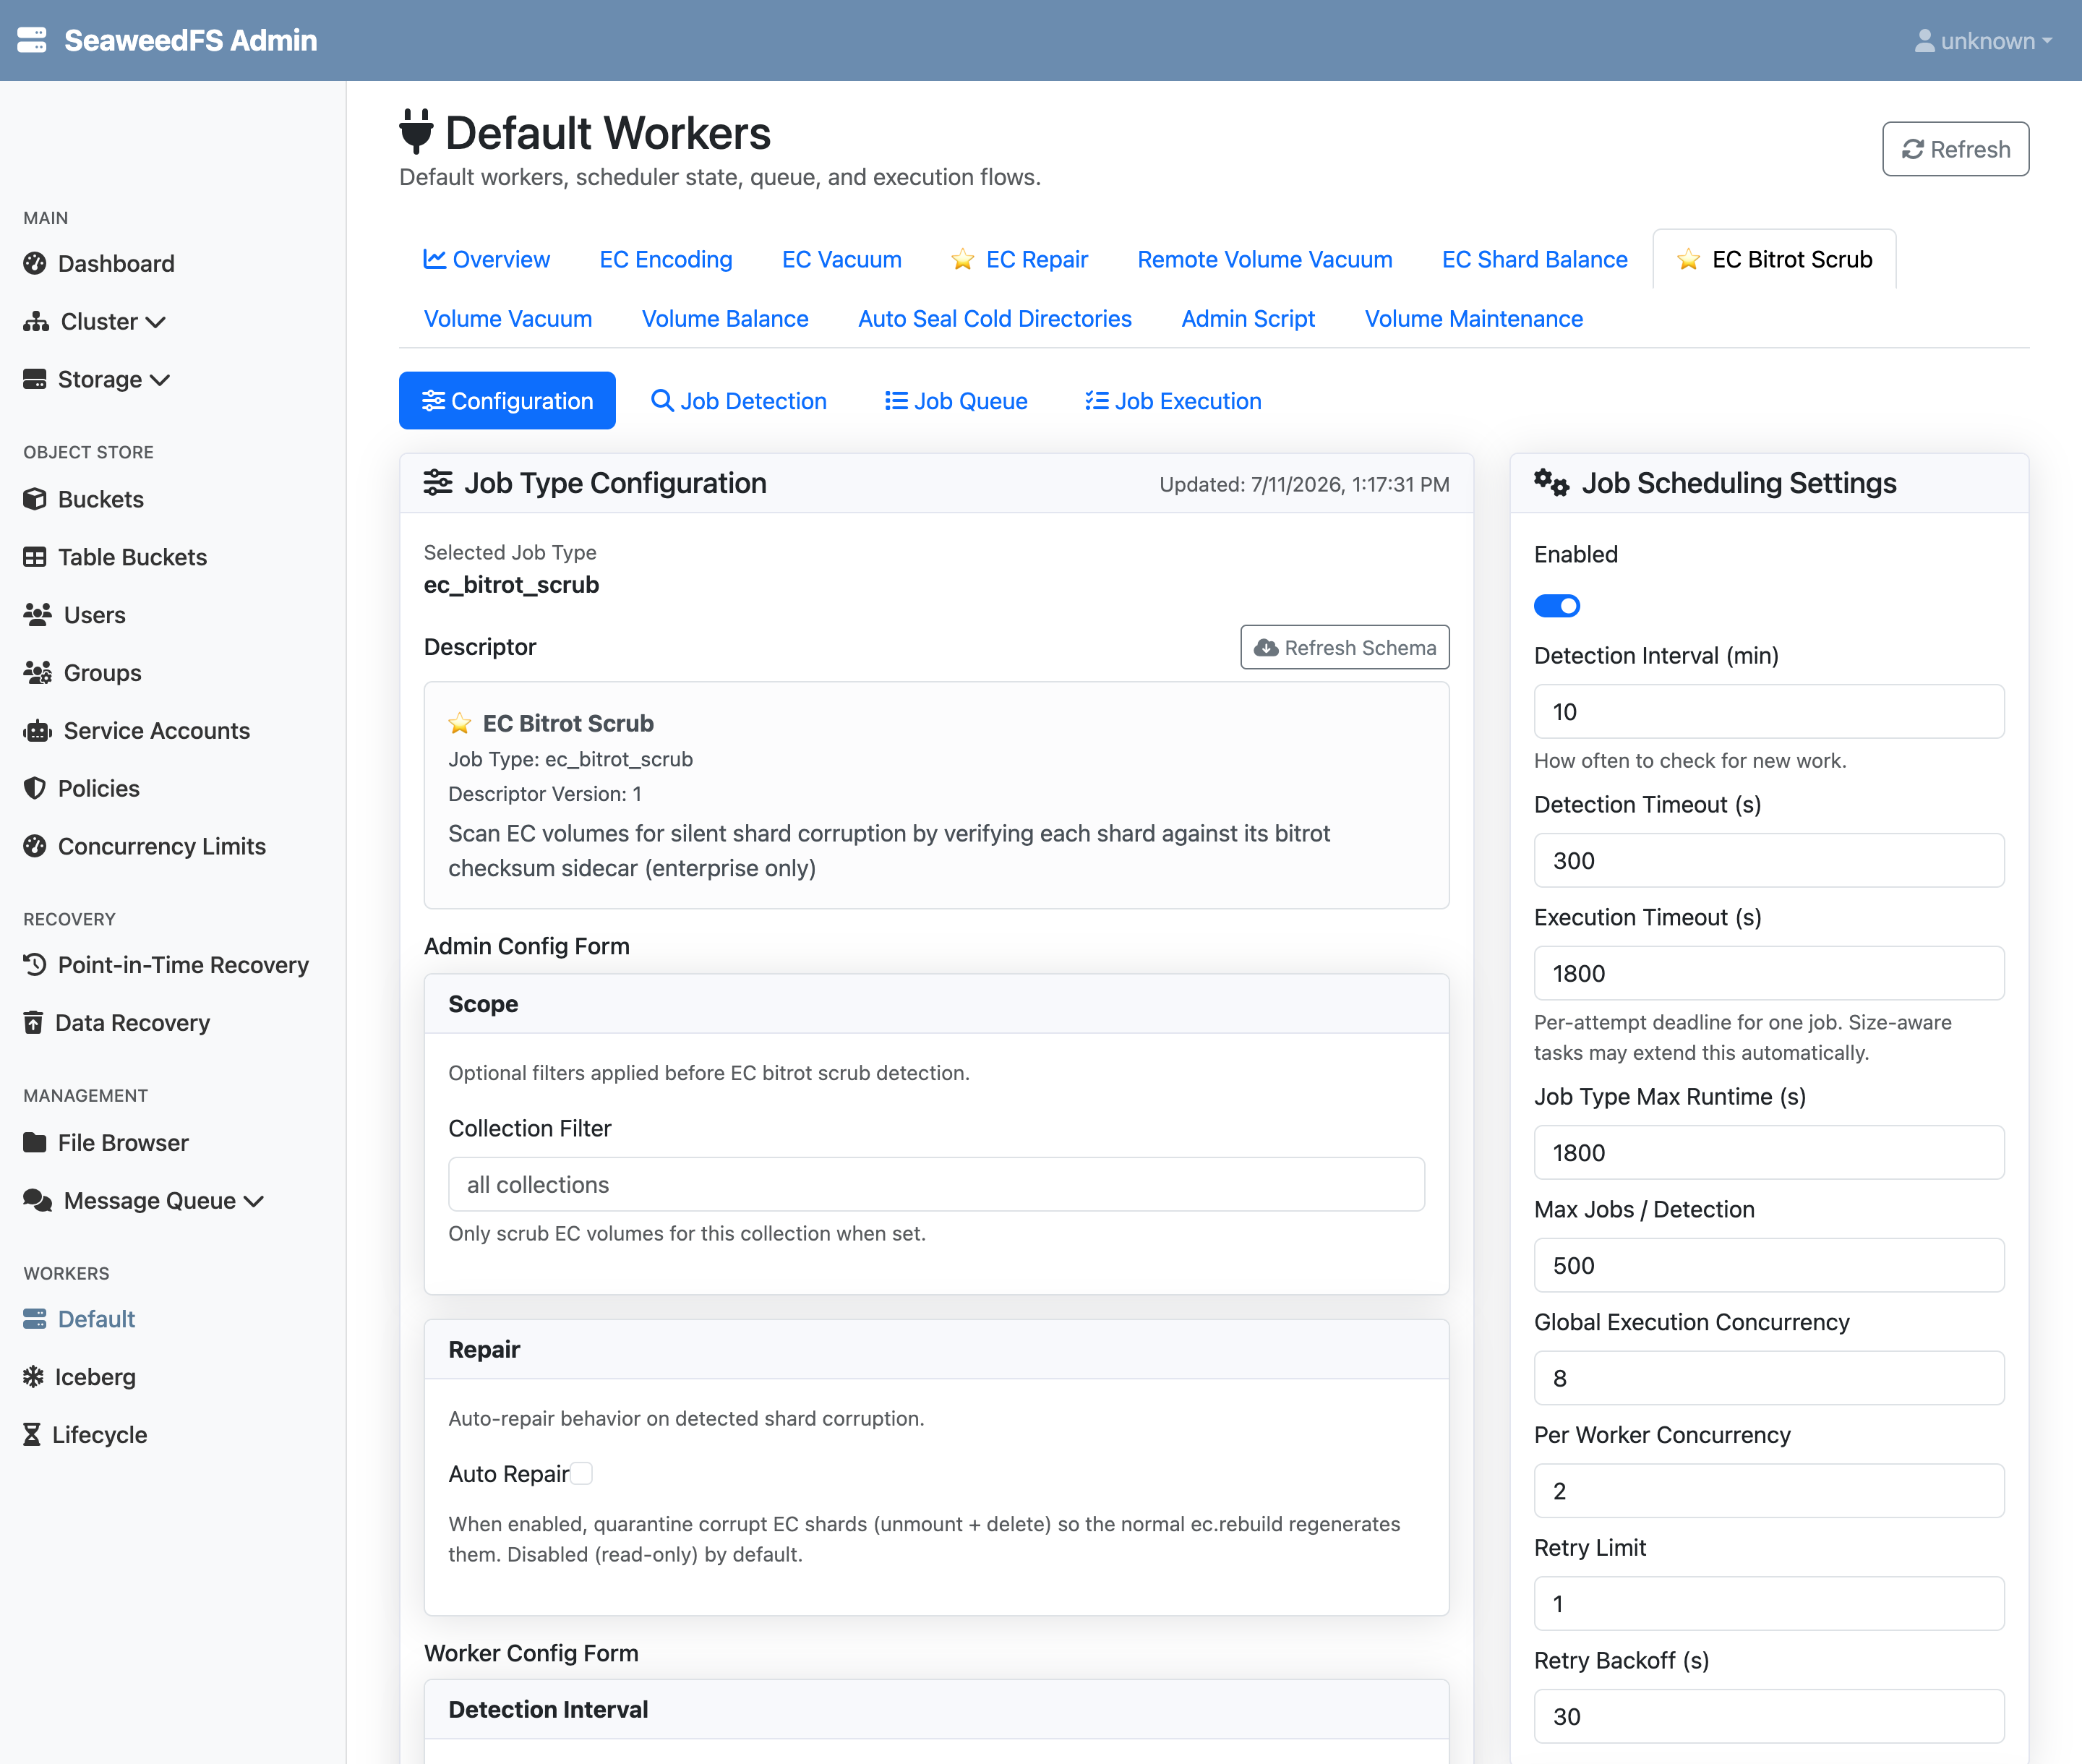Click the Iceberg snowflake icon
Screen dimensions: 2082x1764
coord(33,1377)
